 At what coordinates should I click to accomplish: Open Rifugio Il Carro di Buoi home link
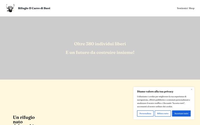(34, 8)
